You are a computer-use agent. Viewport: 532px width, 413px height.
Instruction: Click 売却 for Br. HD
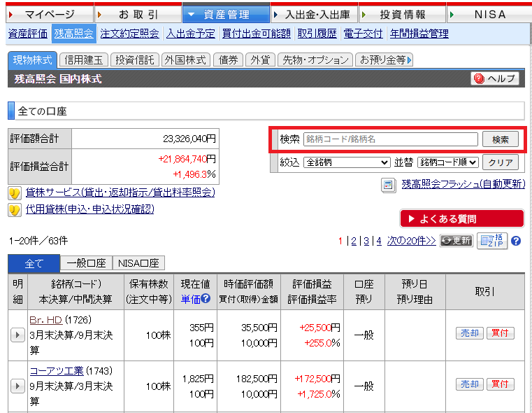[468, 333]
